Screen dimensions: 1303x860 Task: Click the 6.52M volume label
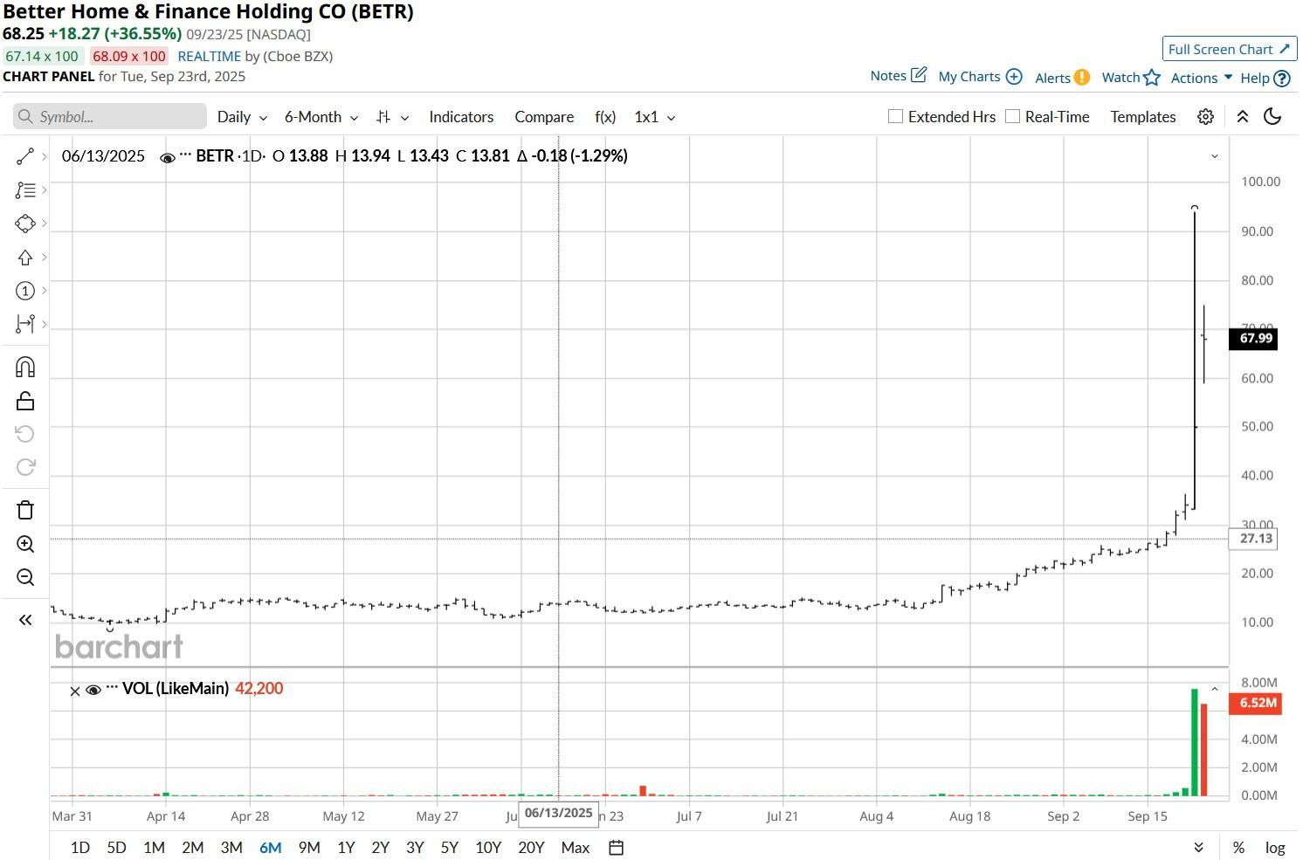click(x=1255, y=704)
